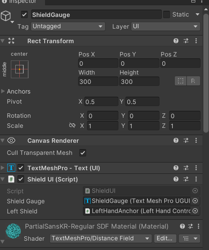The height and width of the screenshot is (250, 209).
Task: Collapse the Shield UI (Script) component
Action: point(2,179)
